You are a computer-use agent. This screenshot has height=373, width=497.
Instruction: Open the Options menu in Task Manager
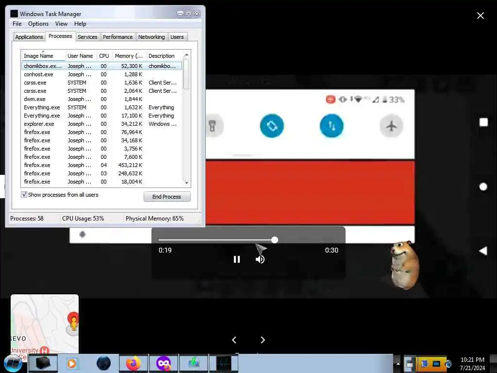click(38, 24)
